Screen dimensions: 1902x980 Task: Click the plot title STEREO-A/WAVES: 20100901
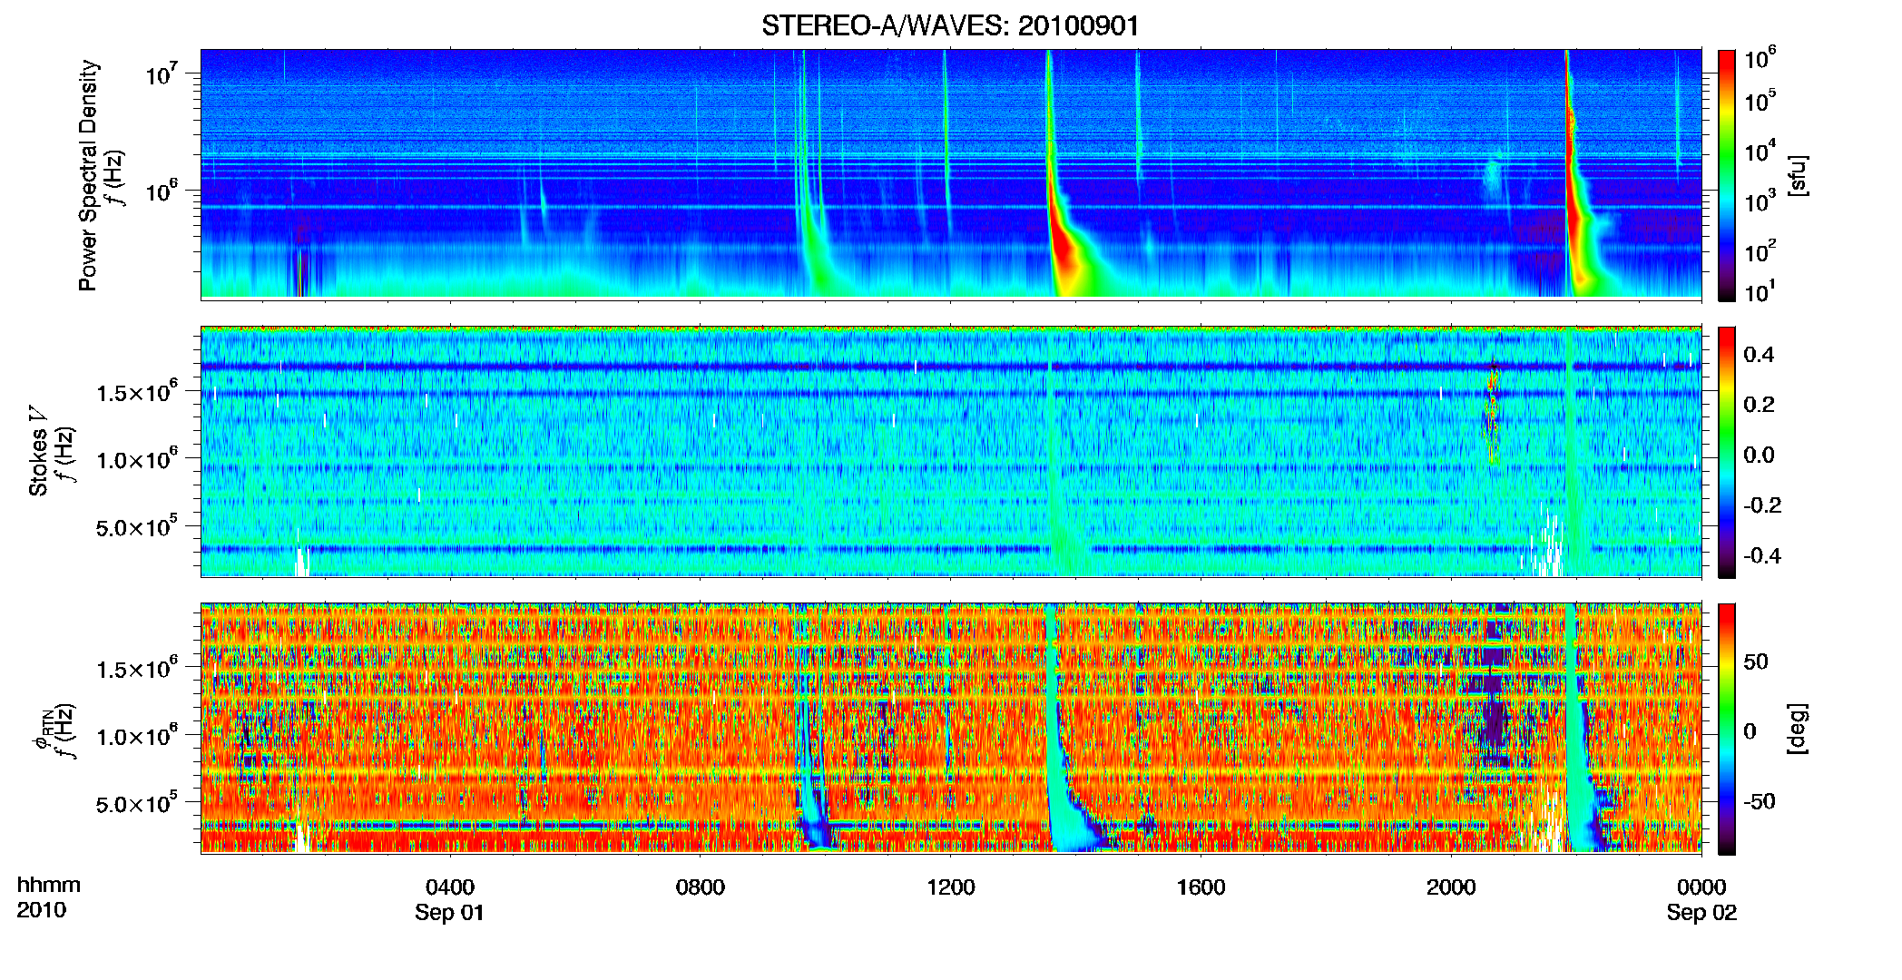pyautogui.click(x=950, y=25)
